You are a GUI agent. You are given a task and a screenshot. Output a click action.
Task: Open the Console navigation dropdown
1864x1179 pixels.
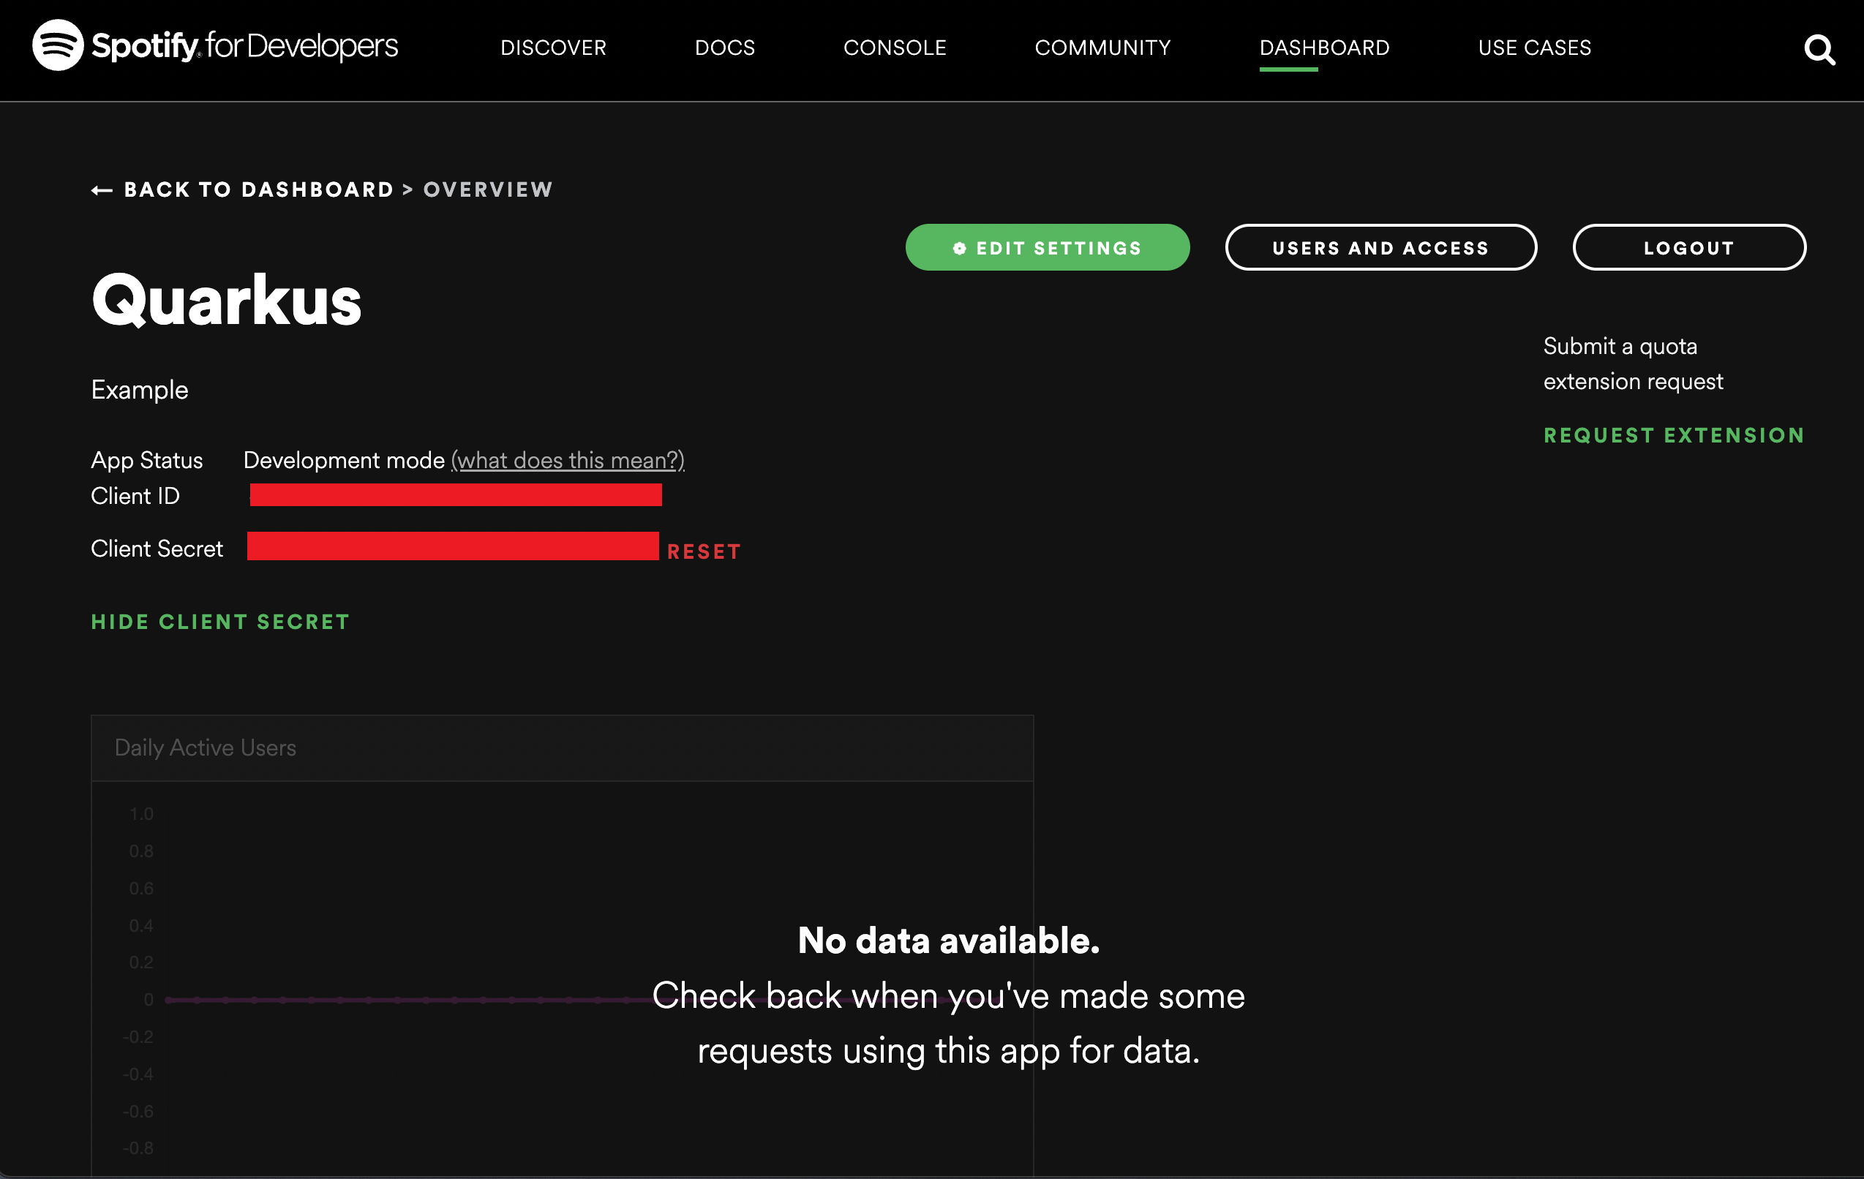pyautogui.click(x=892, y=49)
